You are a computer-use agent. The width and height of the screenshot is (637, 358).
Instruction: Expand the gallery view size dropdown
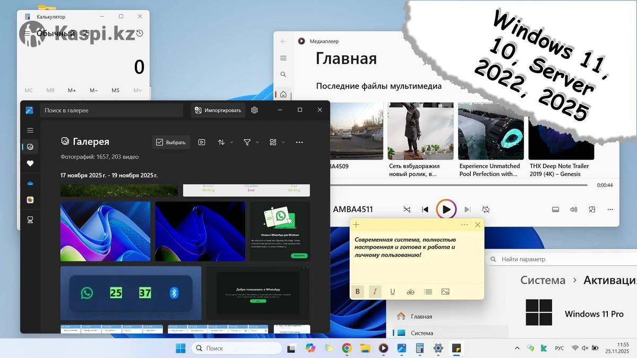[x=277, y=142]
